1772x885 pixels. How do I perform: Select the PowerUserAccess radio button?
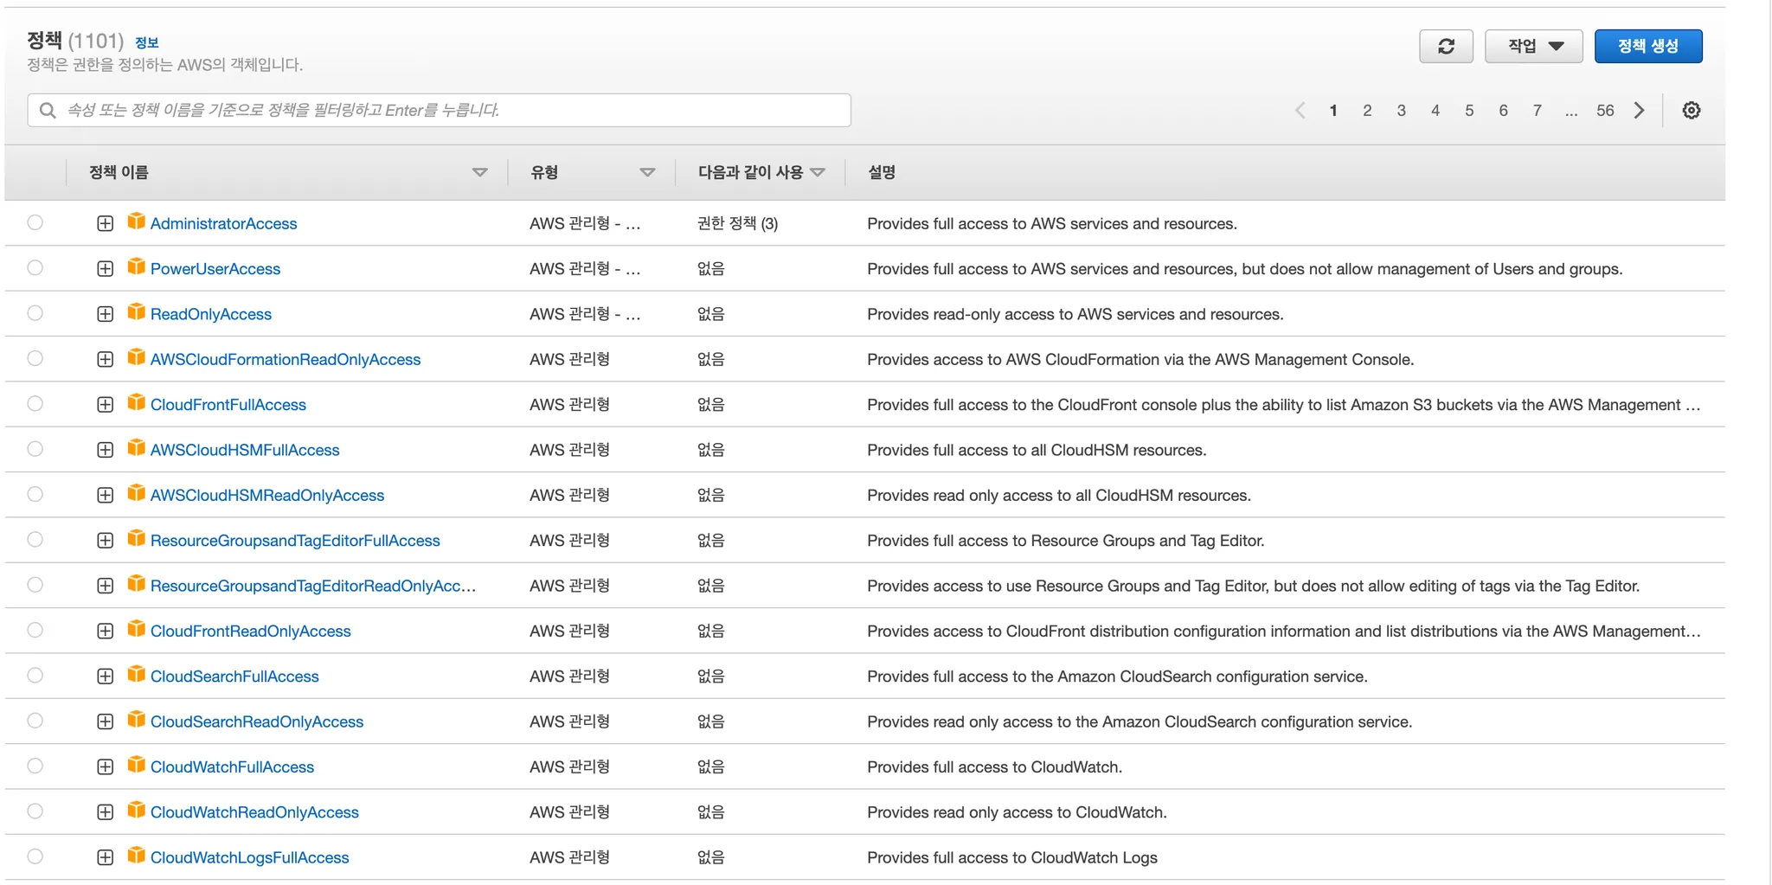tap(35, 268)
